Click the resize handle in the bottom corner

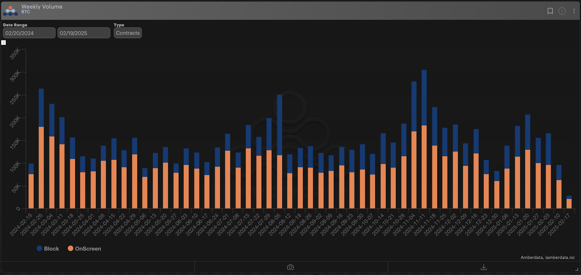tap(576, 269)
